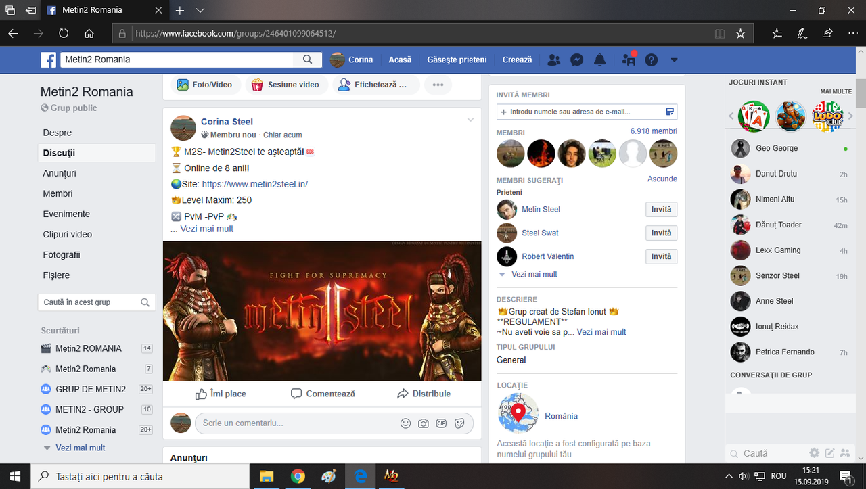Open the Metin2Steel post banner image
Image resolution: width=866 pixels, height=489 pixels.
coord(322,311)
